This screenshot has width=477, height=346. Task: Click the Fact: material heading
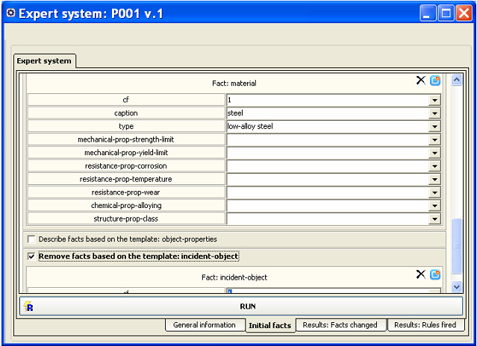[234, 84]
